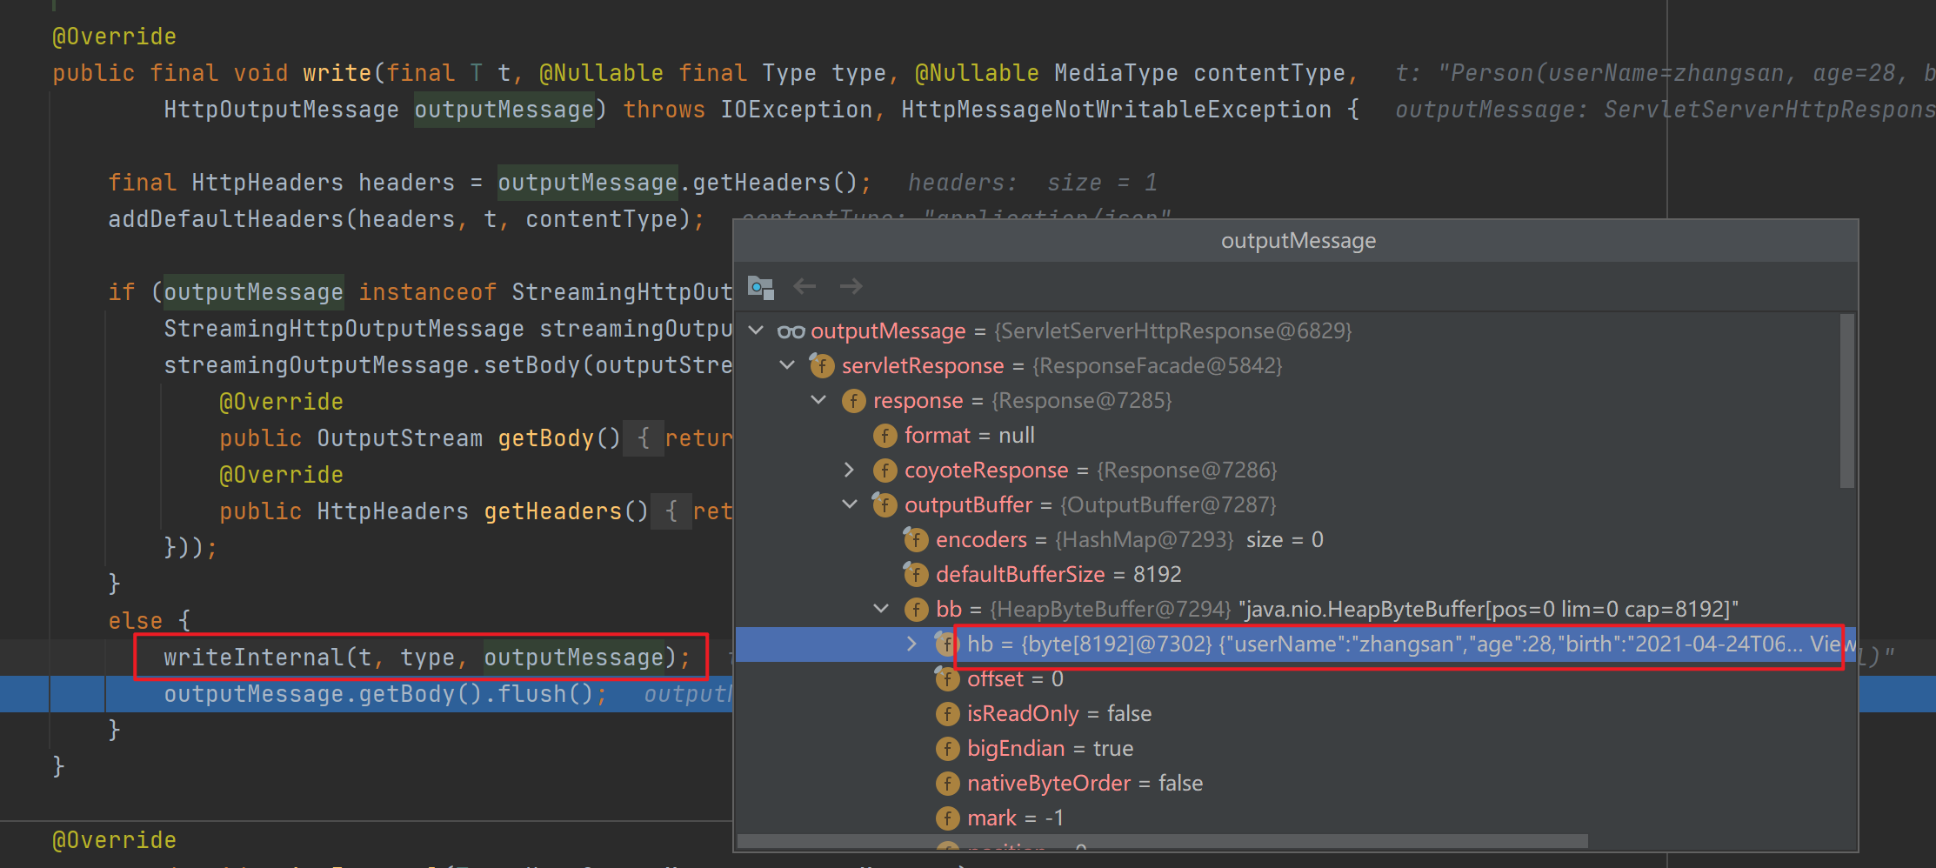Click the field icon next to format
The width and height of the screenshot is (1936, 868).
click(885, 436)
